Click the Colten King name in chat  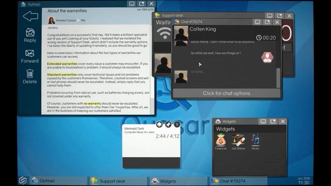tap(203, 29)
